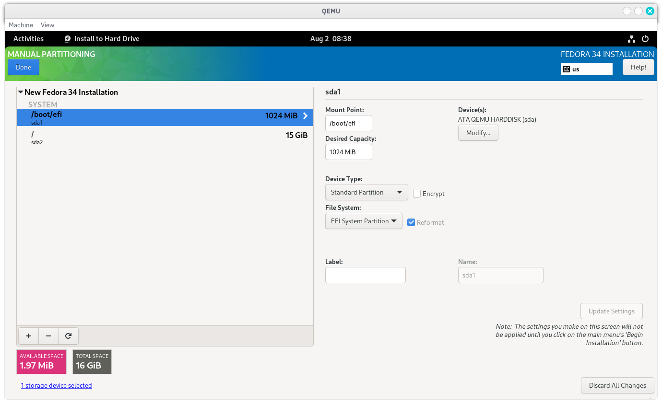Click the Install to Hard Drive app icon
662x404 pixels.
68,39
